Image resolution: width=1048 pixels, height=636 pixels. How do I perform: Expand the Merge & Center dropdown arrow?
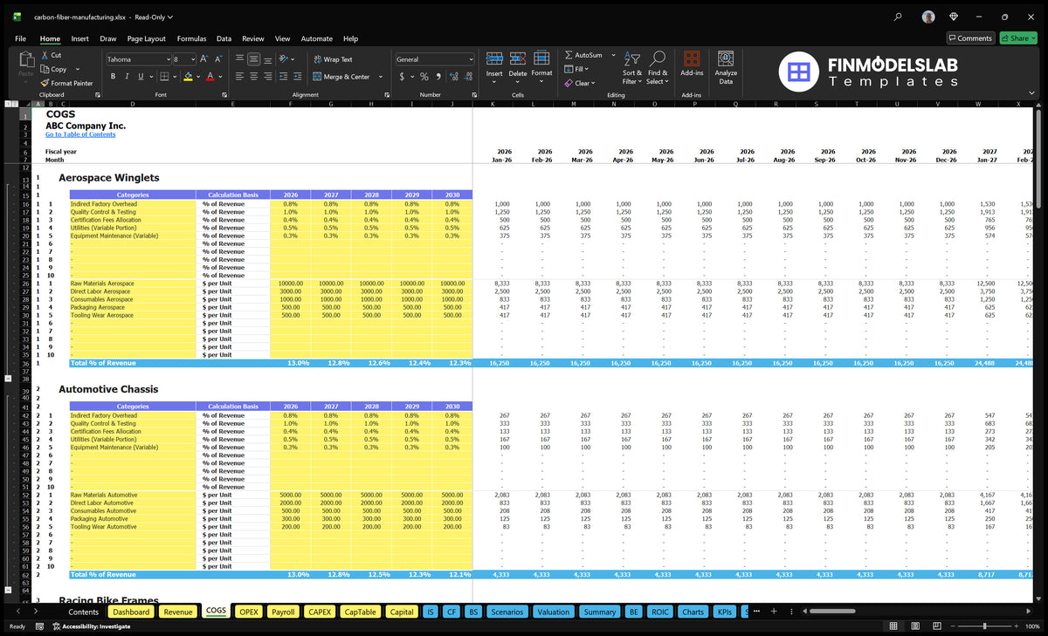[381, 77]
